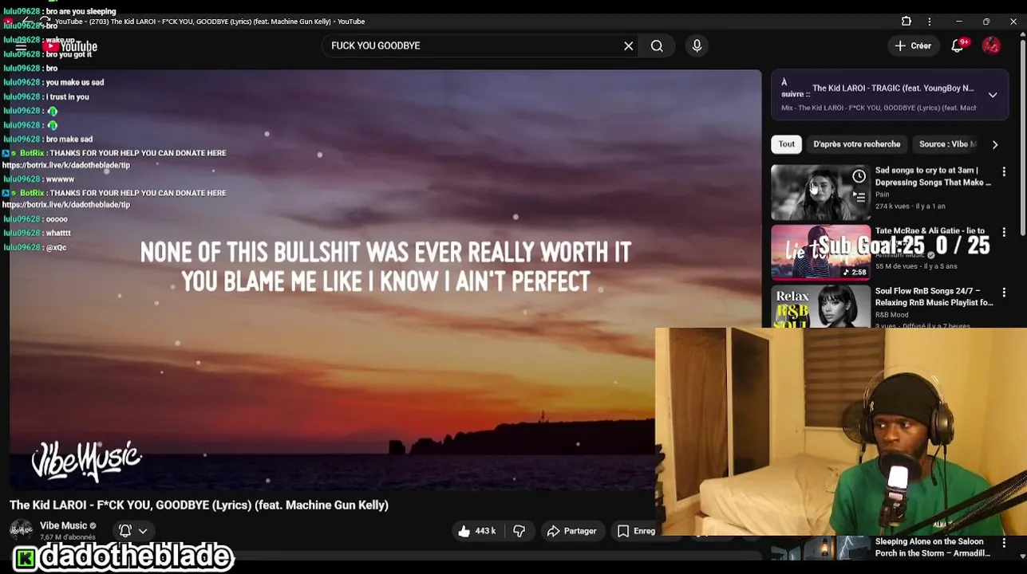
Task: Open the notifications bell with 9+ badge
Action: point(958,46)
